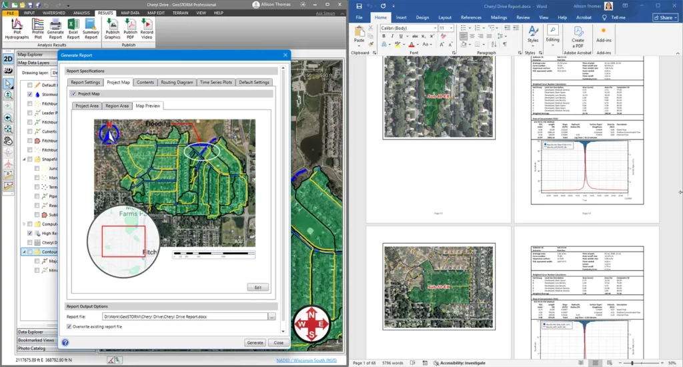
Task: Open the Profile Plot tool
Action: [38, 29]
